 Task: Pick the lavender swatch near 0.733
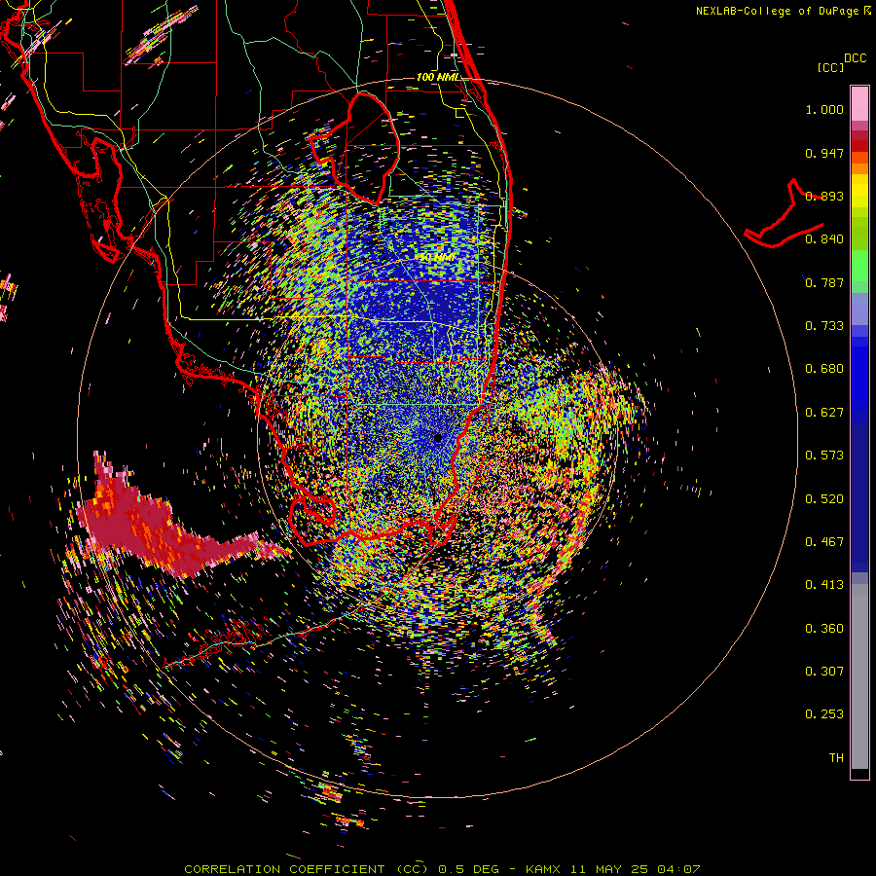pos(859,314)
